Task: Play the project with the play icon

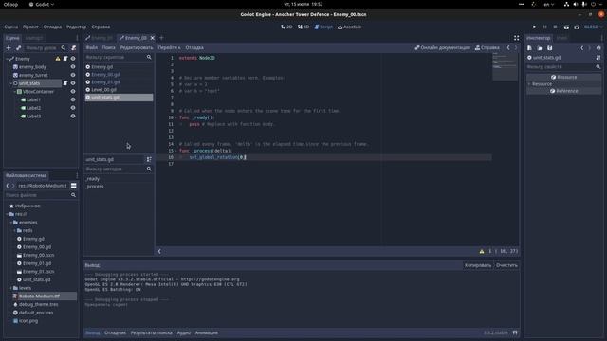Action: click(535, 27)
